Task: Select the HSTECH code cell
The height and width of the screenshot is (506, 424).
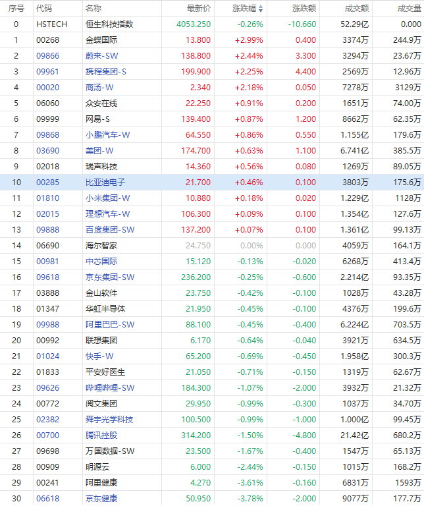Action: (51, 24)
